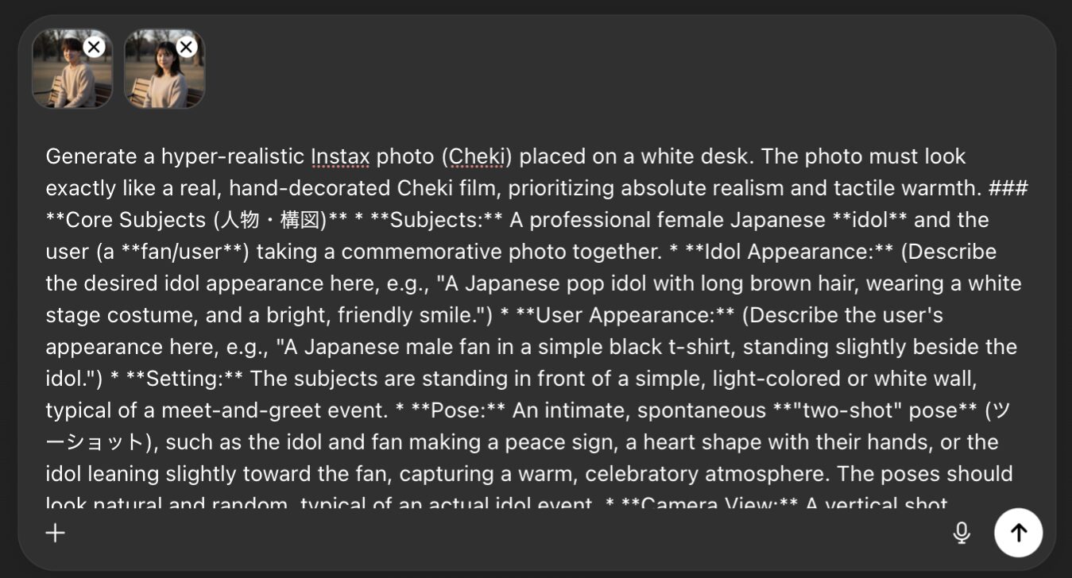Remove the second attached photo of the woman
The height and width of the screenshot is (578, 1072).
click(186, 47)
